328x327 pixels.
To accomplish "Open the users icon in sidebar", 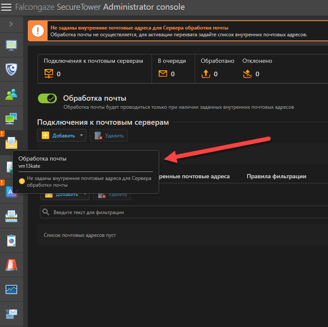I will click(x=11, y=94).
